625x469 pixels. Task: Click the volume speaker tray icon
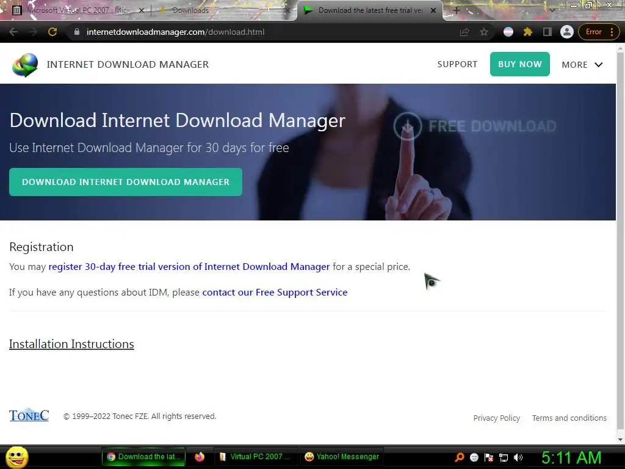(518, 457)
